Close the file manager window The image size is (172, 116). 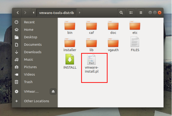pyautogui.click(x=160, y=13)
